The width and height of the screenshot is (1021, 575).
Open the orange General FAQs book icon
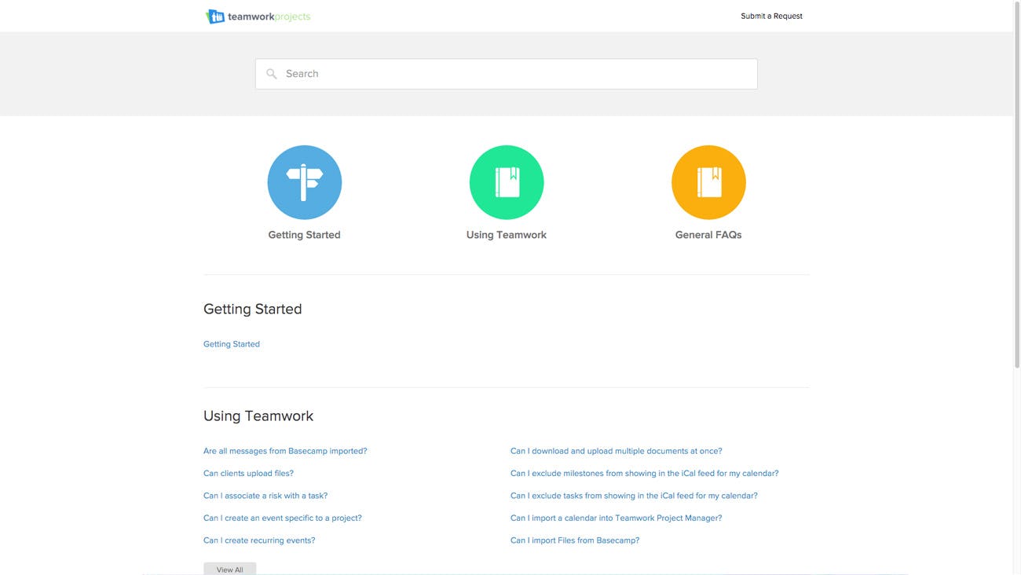708,182
